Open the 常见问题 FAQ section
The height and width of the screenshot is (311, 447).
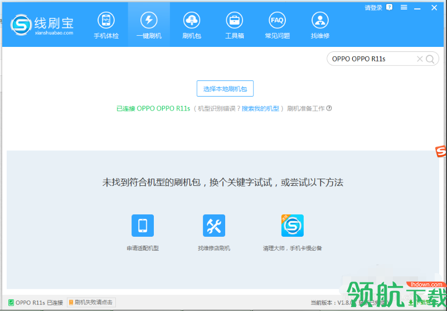click(277, 26)
